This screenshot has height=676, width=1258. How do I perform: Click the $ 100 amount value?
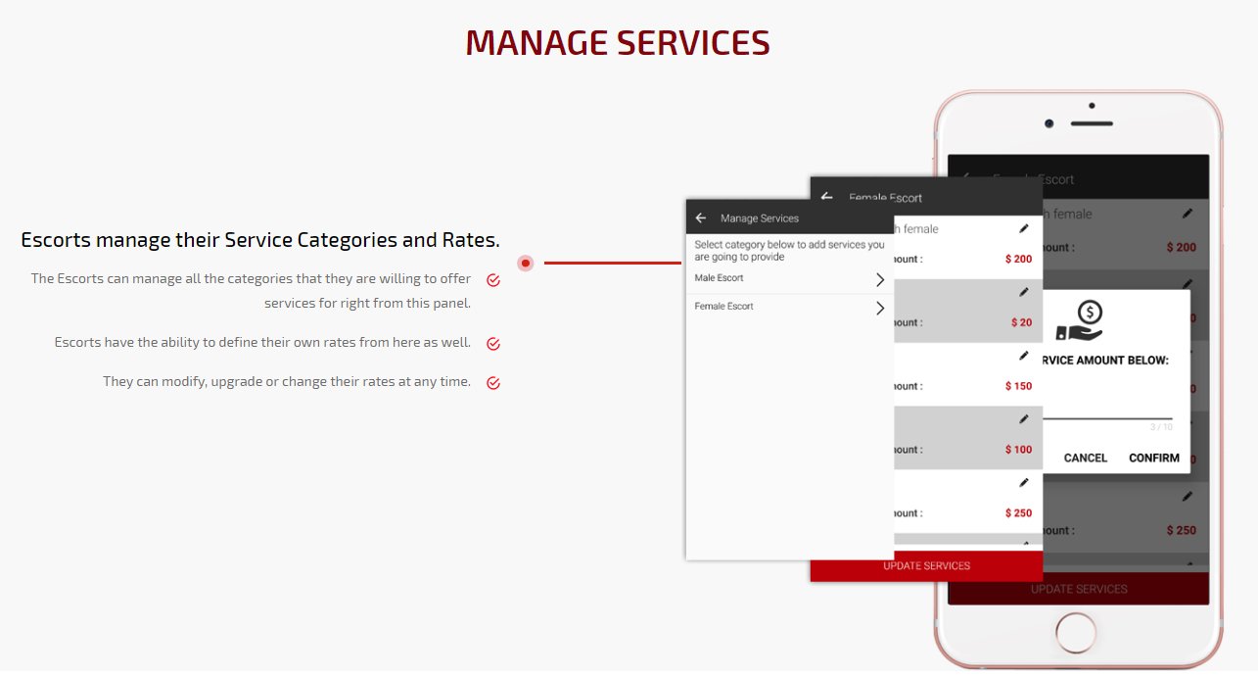point(1018,450)
